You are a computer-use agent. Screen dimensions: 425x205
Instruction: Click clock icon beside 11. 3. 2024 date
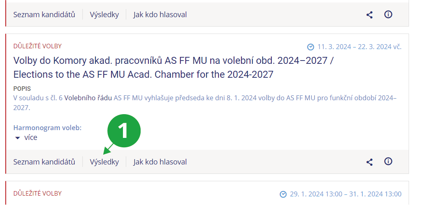(311, 47)
